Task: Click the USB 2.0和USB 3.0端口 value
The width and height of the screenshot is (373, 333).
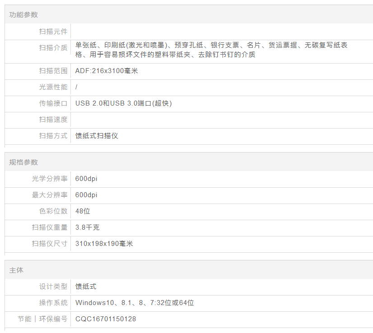Action: 123,103
